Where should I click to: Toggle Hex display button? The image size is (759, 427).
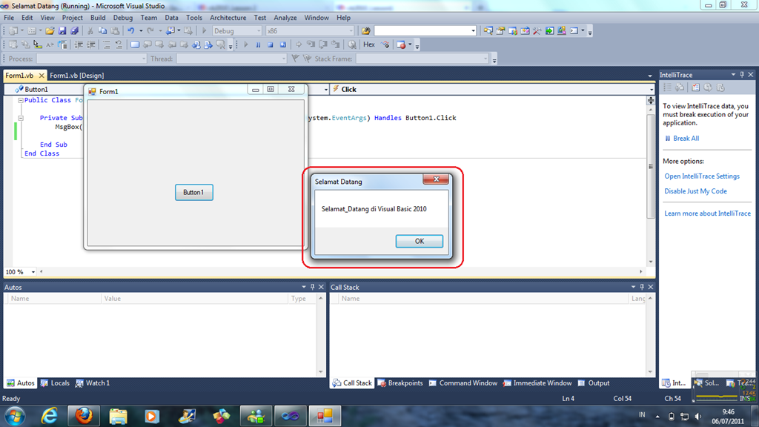point(369,44)
